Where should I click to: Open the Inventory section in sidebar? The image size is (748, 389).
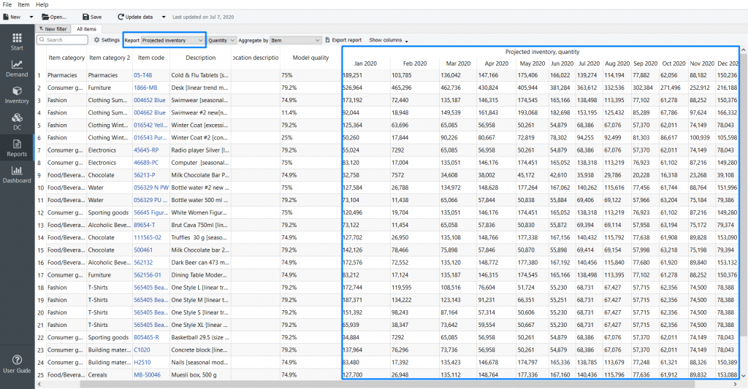pos(17,95)
